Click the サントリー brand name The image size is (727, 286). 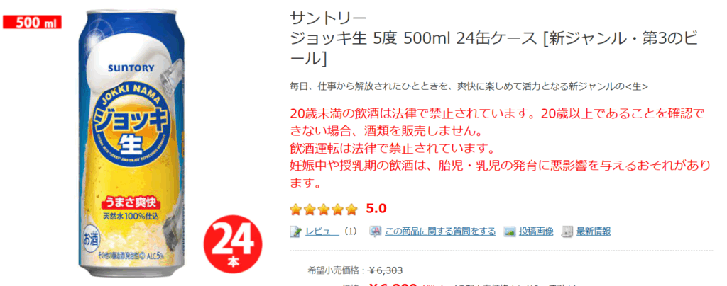[x=328, y=19]
